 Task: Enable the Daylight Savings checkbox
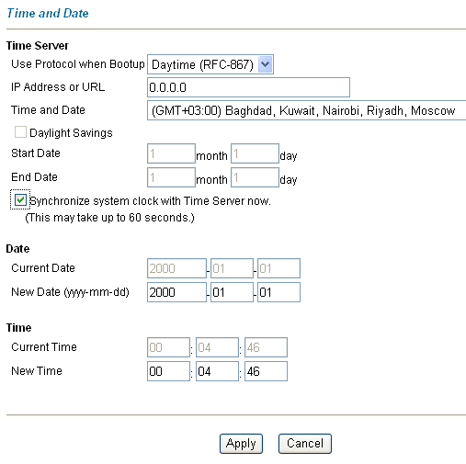[x=20, y=132]
